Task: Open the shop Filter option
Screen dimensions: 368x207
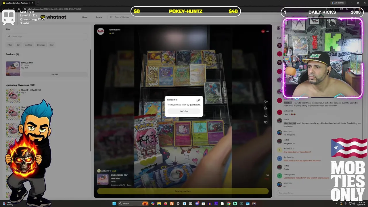Action: [10, 45]
